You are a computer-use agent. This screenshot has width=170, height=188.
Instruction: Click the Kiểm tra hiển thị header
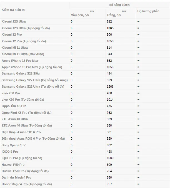[x=14, y=10]
